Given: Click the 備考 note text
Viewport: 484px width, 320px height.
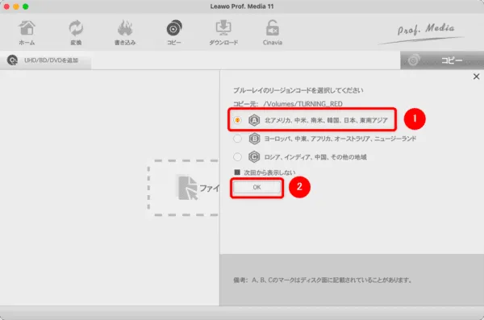Looking at the screenshot, I should [323, 281].
